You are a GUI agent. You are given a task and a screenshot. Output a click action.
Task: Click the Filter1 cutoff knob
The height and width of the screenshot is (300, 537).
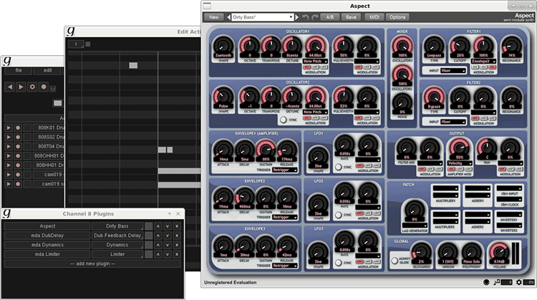[460, 45]
